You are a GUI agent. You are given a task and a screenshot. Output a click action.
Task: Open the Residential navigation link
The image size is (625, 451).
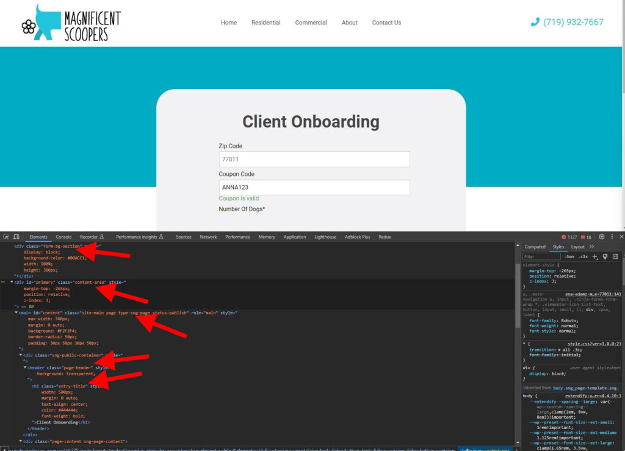[266, 23]
